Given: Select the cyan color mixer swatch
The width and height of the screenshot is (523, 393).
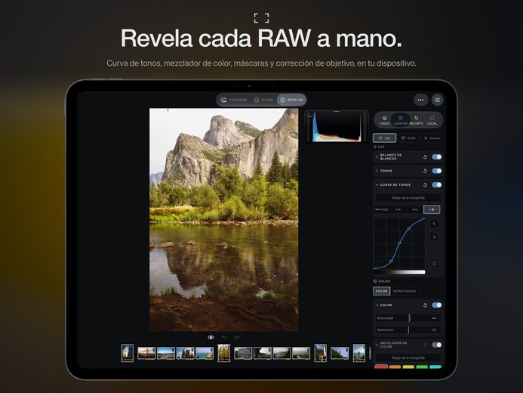Looking at the screenshot, I should click(x=435, y=367).
